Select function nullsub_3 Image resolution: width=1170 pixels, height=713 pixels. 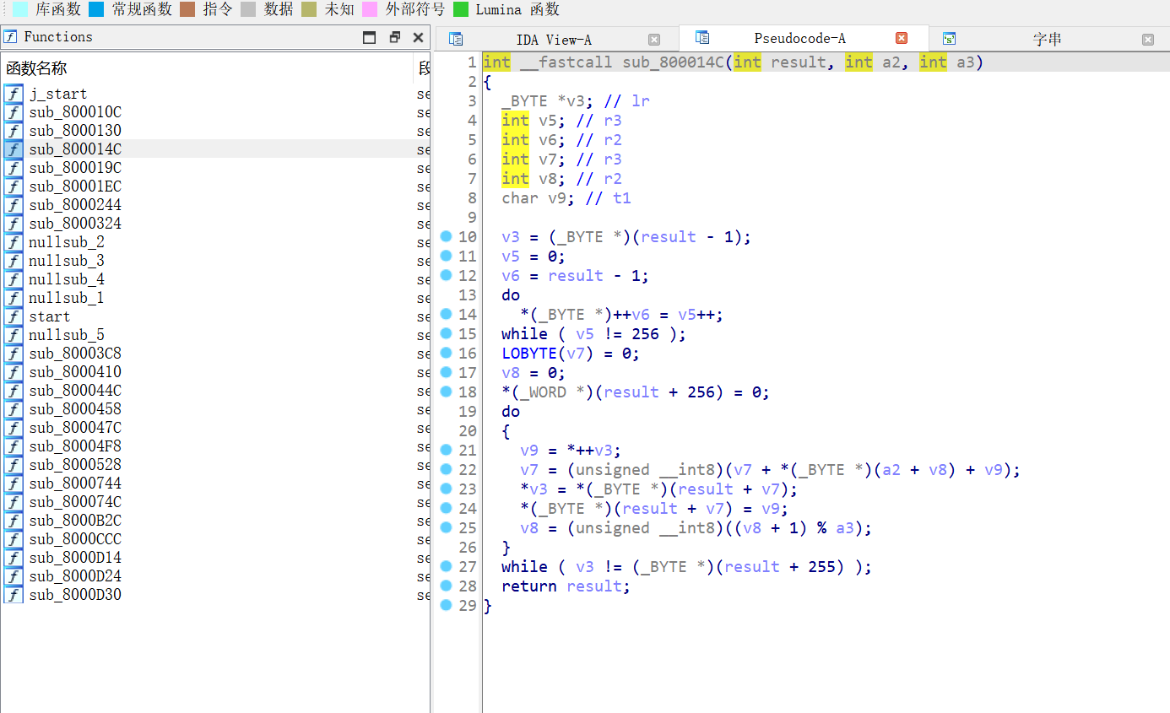click(x=215, y=261)
